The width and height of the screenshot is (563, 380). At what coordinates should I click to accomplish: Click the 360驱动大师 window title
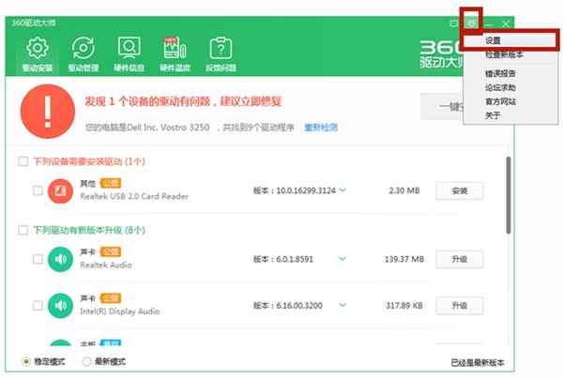(x=34, y=23)
